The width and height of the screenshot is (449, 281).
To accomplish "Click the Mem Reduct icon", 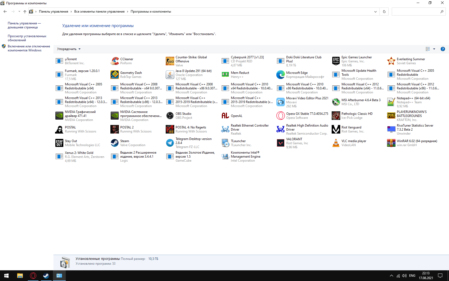I will pyautogui.click(x=225, y=75).
